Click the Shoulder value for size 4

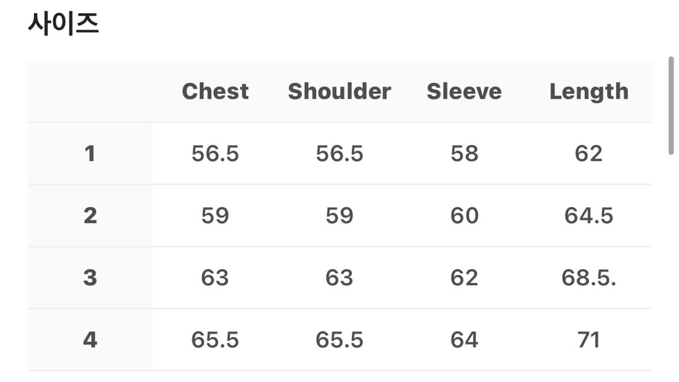click(339, 340)
